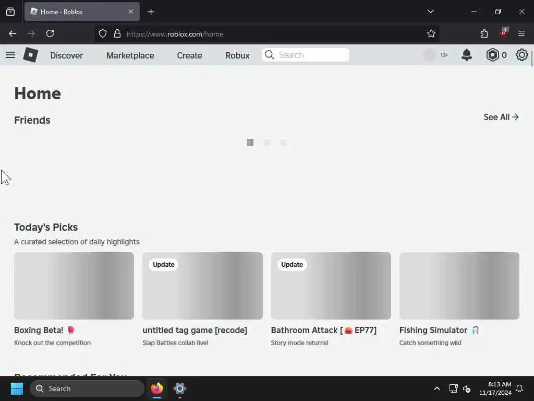Open untitled tag game [recode] title
Viewport: 534px width, 401px height.
click(195, 330)
